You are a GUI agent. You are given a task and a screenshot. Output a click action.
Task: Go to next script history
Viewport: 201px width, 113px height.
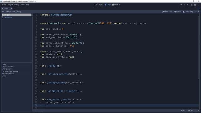point(198,12)
